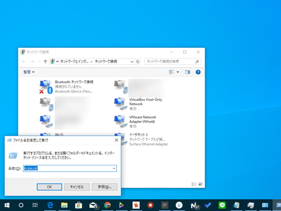
Task: Select the イーサネット 2 connection name
Action: (x=138, y=134)
